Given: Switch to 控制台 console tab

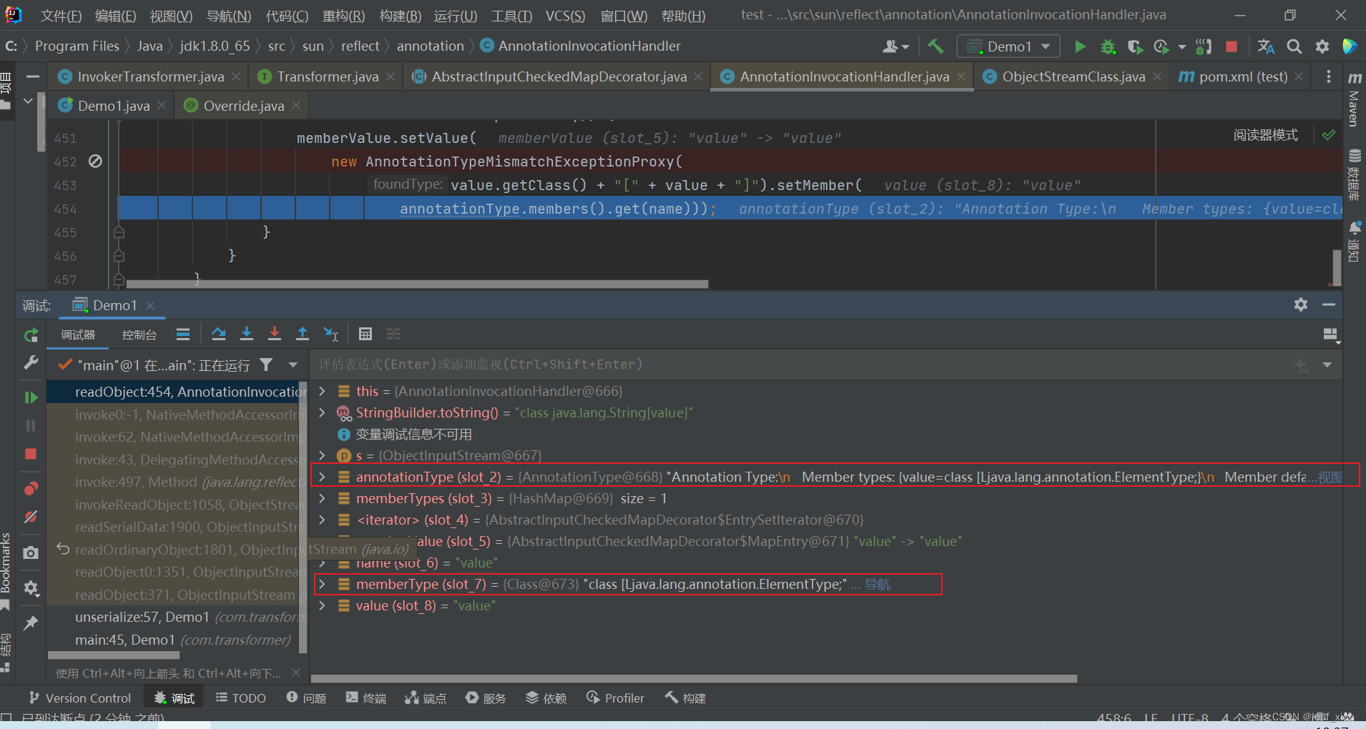Looking at the screenshot, I should coord(139,334).
